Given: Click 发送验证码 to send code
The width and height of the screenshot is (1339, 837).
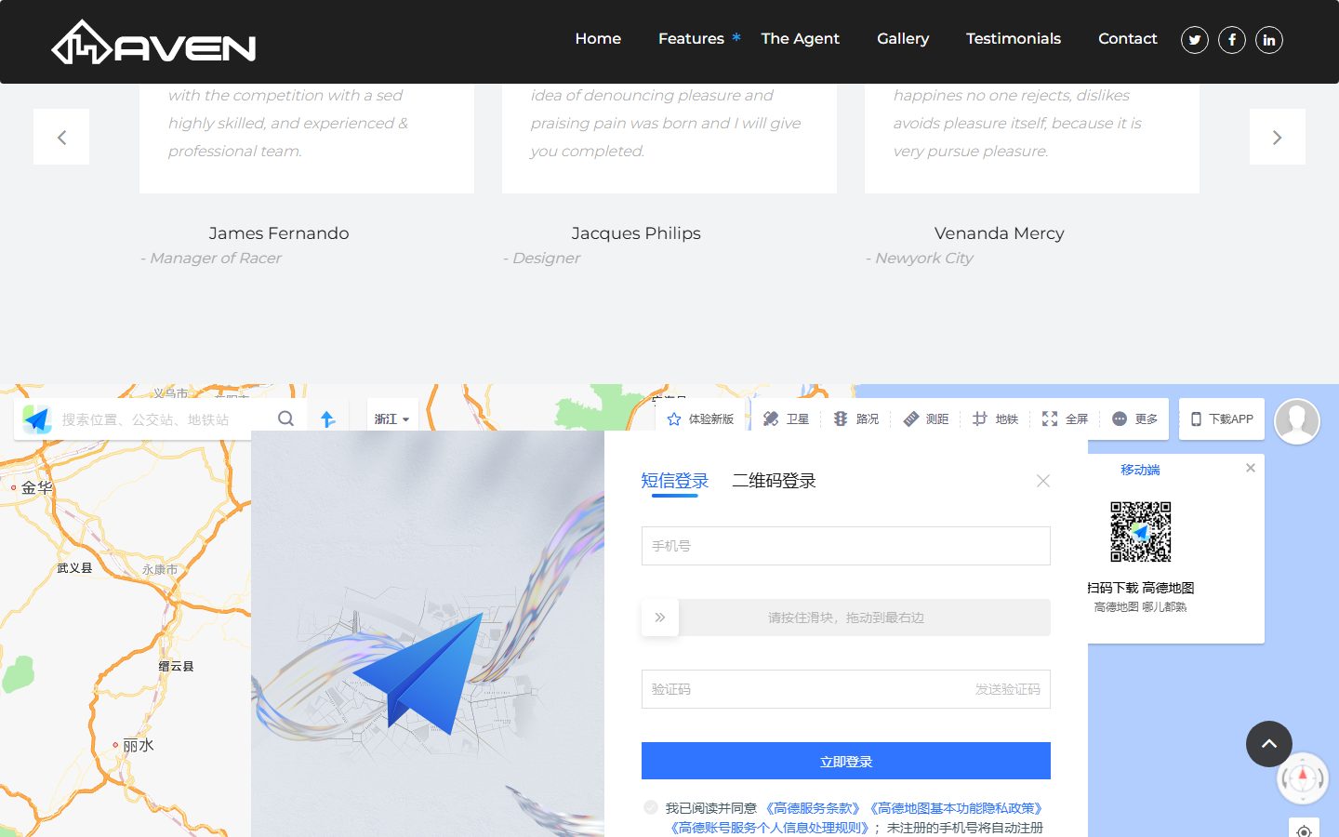Looking at the screenshot, I should click(x=1008, y=689).
